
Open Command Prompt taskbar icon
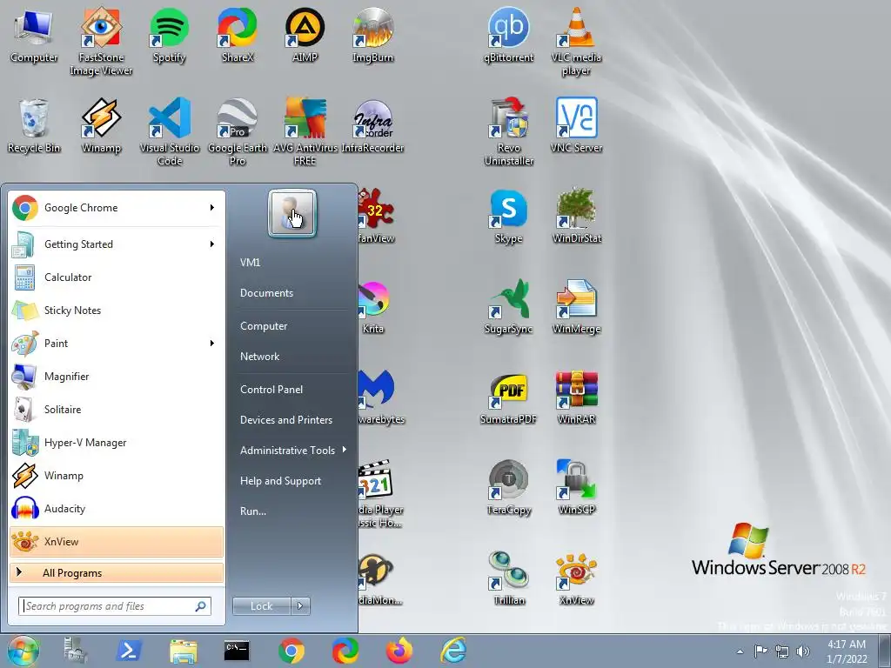[237, 651]
